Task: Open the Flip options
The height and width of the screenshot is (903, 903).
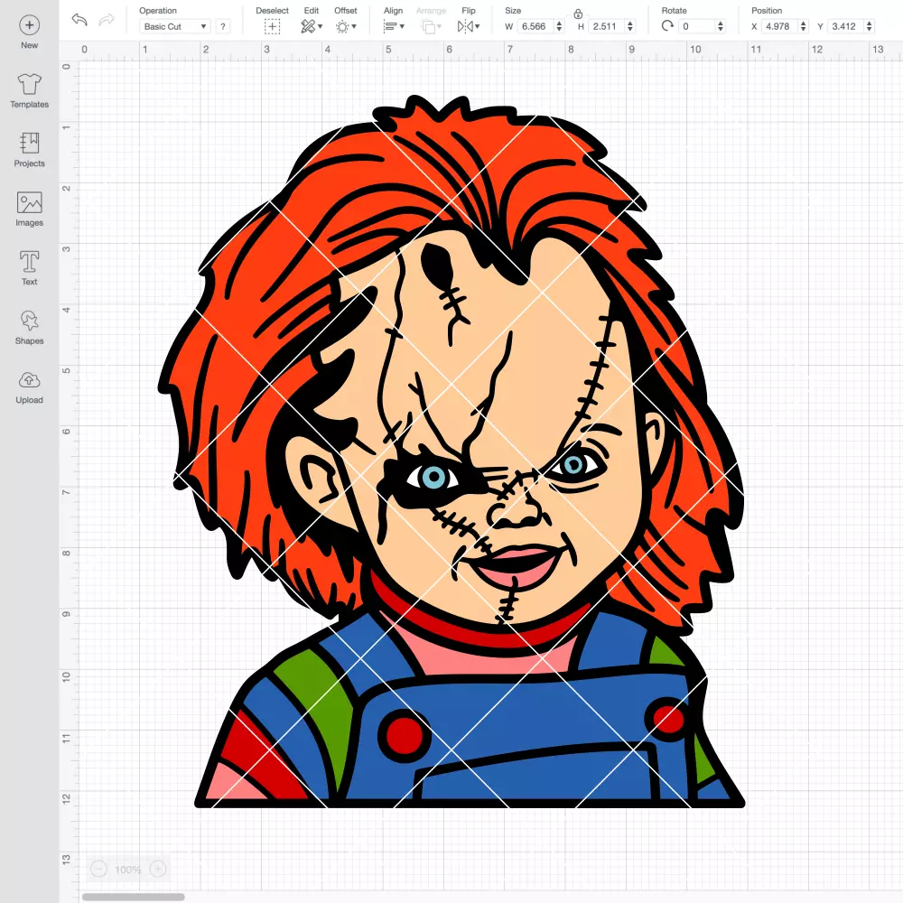Action: point(468,26)
